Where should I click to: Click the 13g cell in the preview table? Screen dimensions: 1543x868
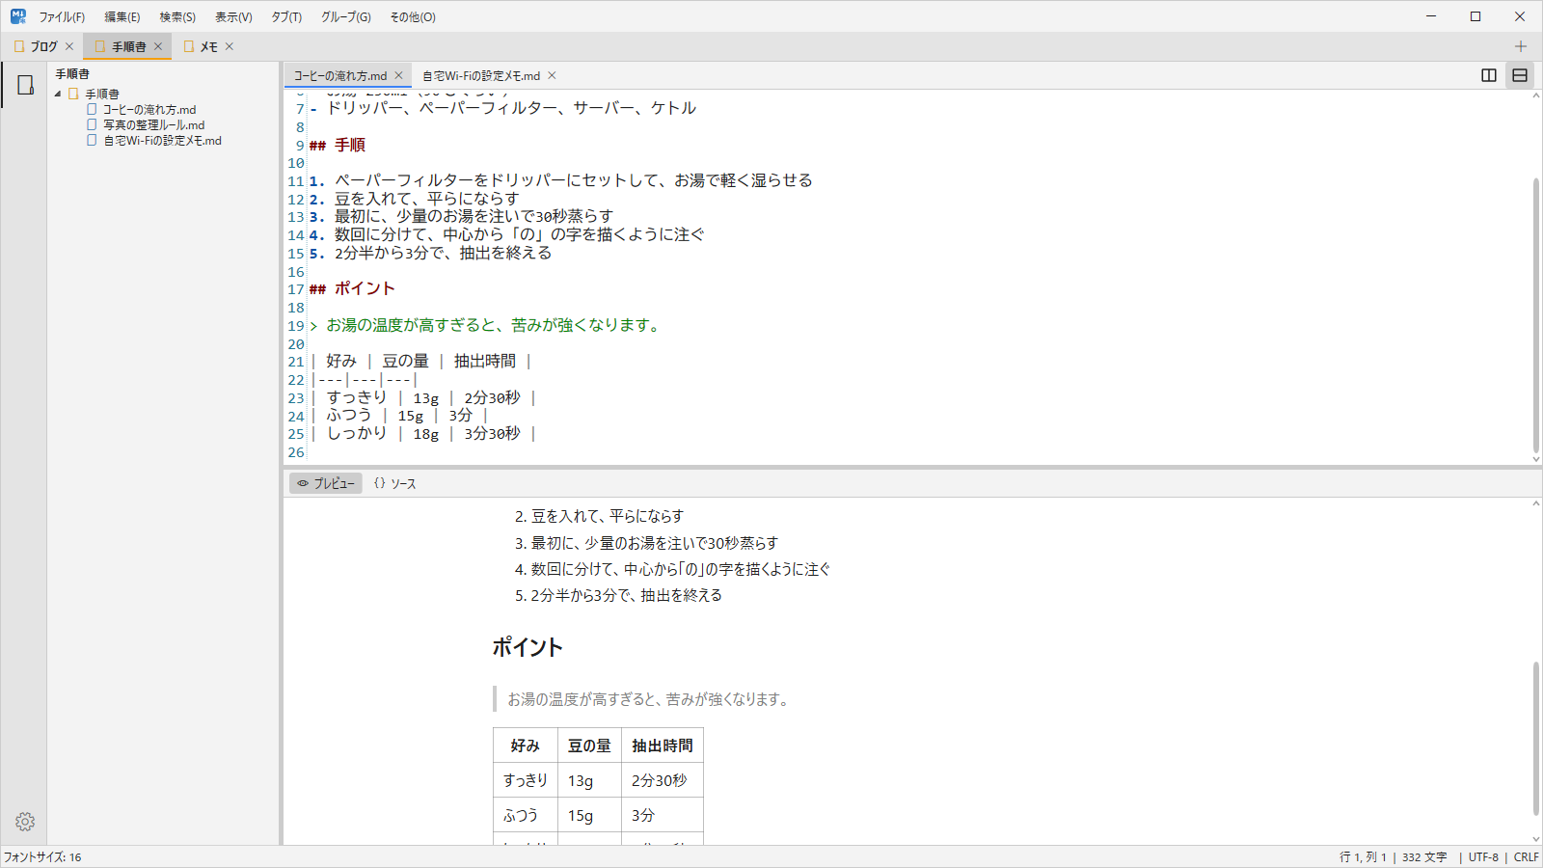589,780
